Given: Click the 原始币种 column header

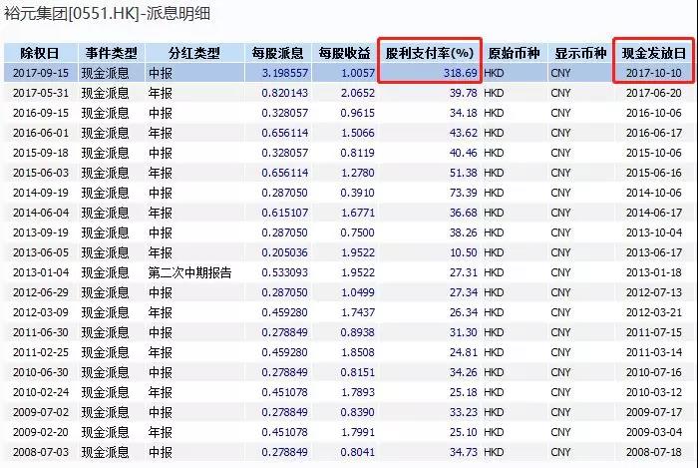Looking at the screenshot, I should point(515,53).
